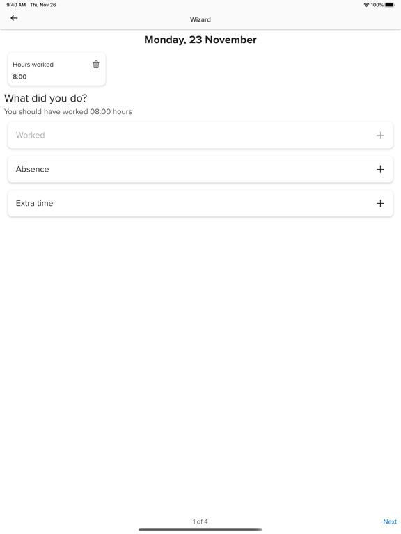The height and width of the screenshot is (534, 401).
Task: Delete the Hours worked entry with trash icon
Action: coord(96,65)
